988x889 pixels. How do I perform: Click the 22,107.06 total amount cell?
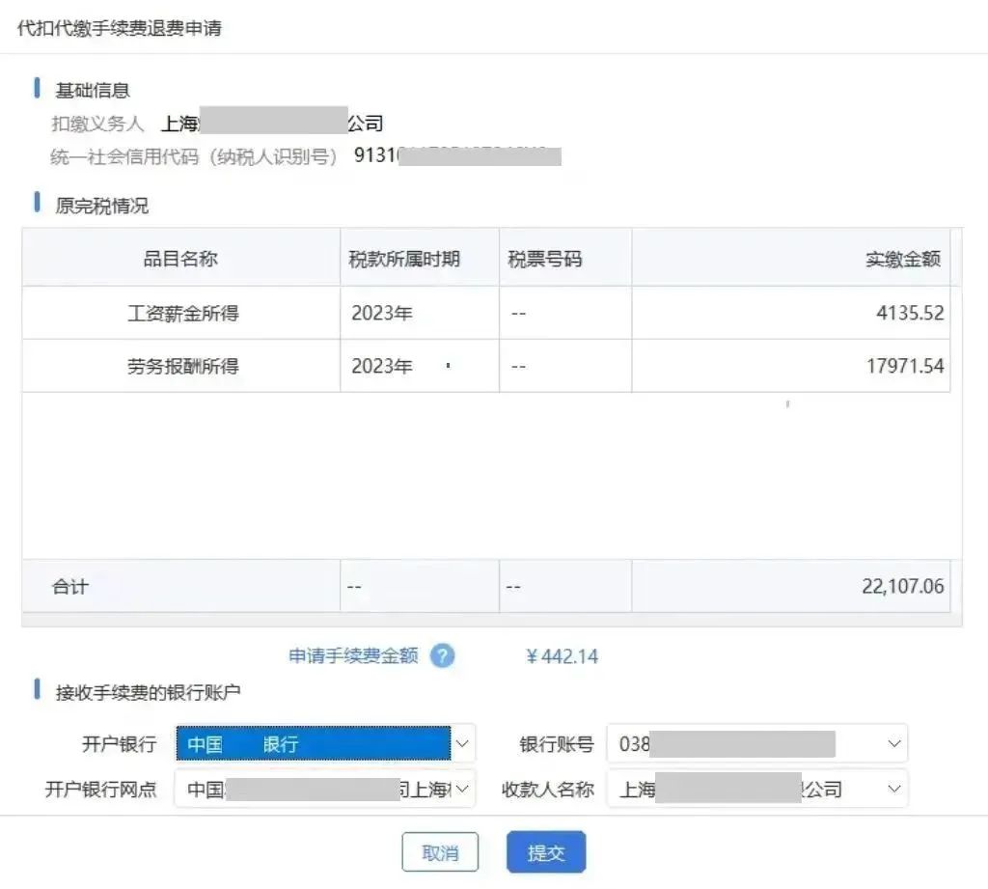pos(902,586)
